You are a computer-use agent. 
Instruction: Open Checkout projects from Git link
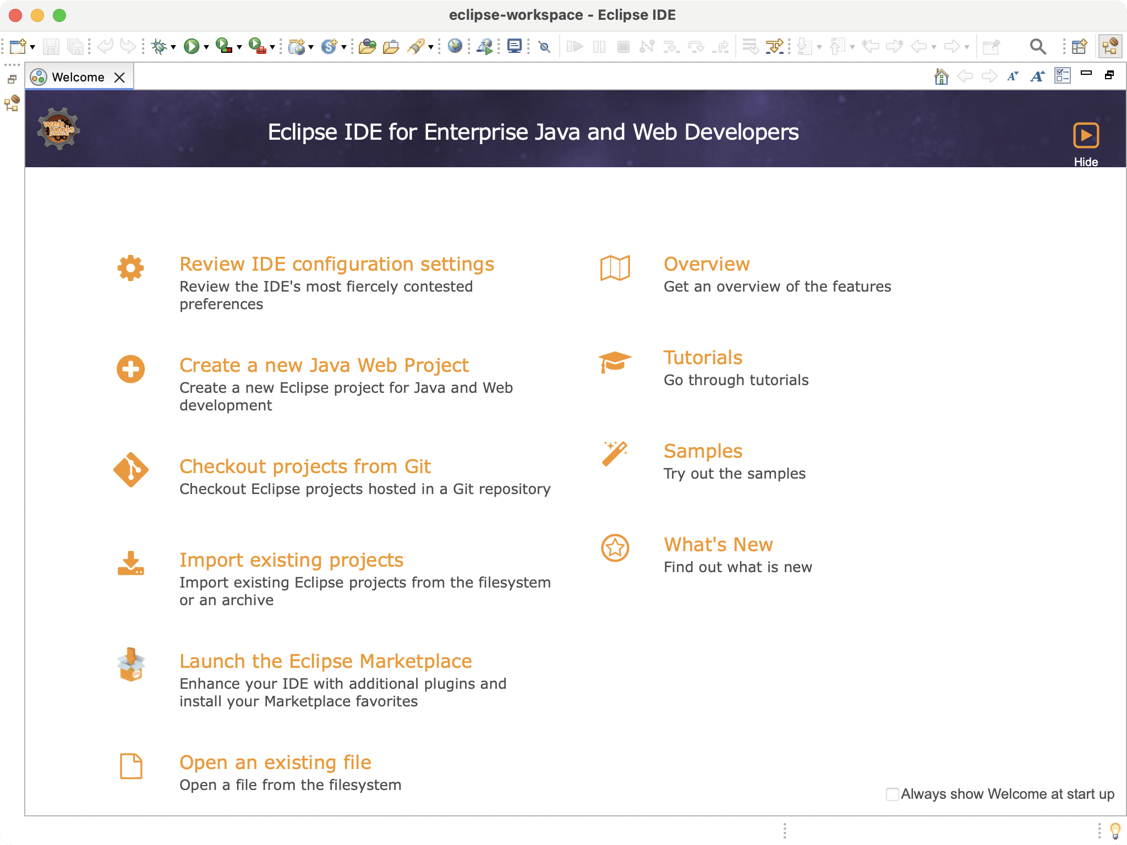coord(305,467)
